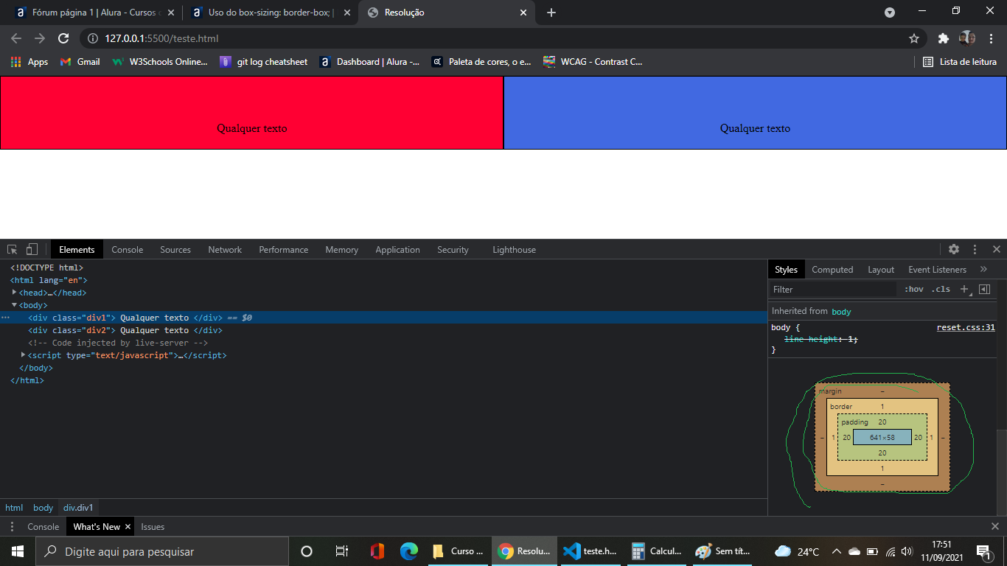Open the WCAG Contrast bookmark
Image resolution: width=1007 pixels, height=566 pixels.
tap(593, 62)
